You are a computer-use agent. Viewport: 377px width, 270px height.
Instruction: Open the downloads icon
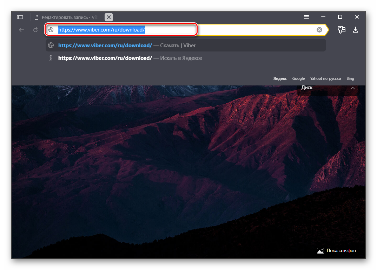click(355, 30)
